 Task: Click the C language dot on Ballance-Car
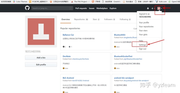63,47
